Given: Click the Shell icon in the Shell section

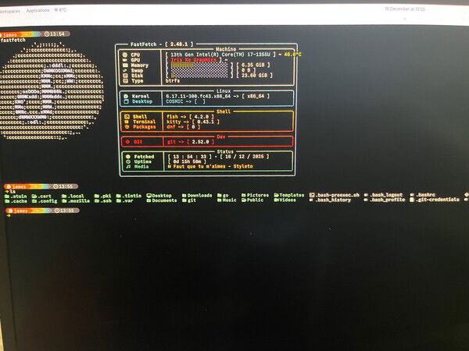Looking at the screenshot, I should 126,115.
